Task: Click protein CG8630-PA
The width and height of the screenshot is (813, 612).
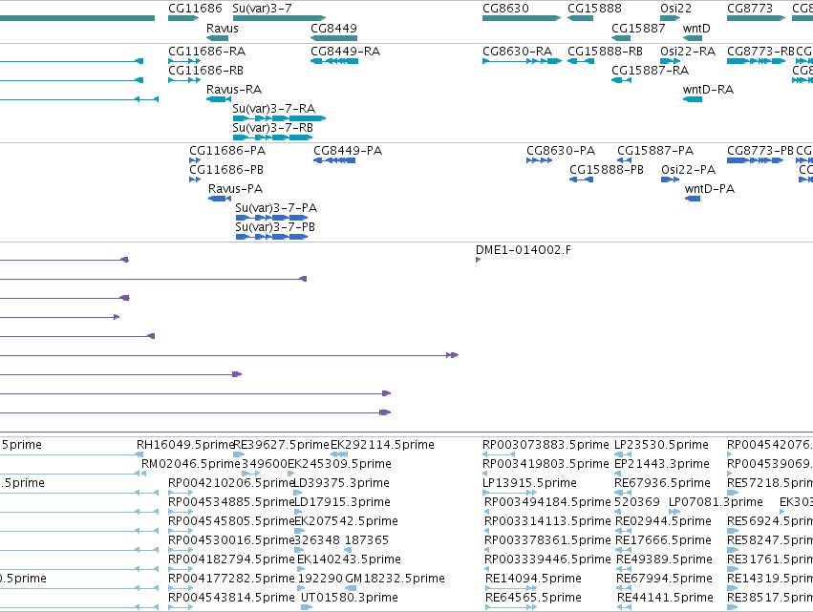Action: pyautogui.click(x=561, y=151)
